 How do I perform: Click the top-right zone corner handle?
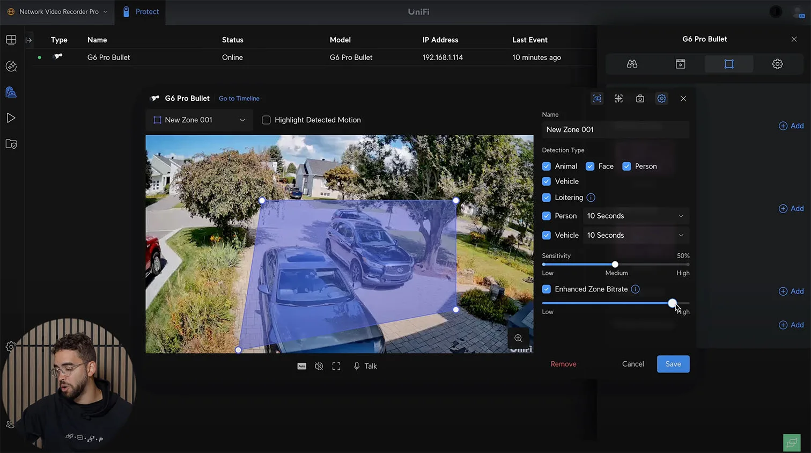[456, 200]
